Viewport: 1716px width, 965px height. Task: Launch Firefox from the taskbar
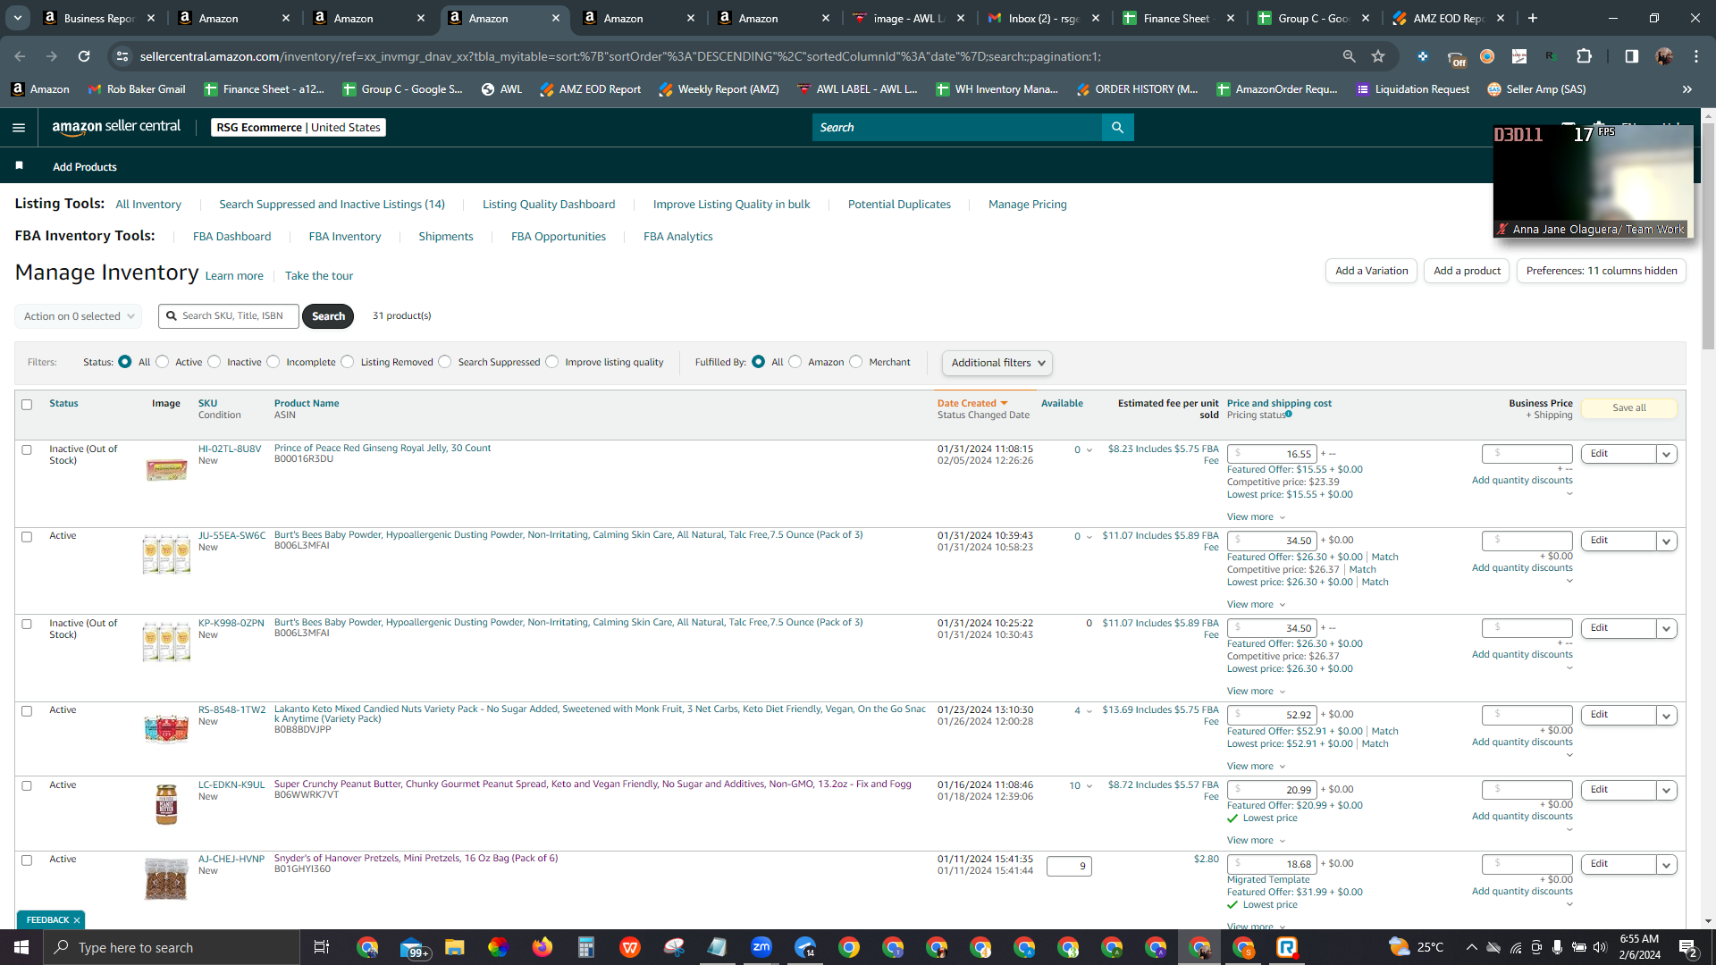pyautogui.click(x=542, y=947)
